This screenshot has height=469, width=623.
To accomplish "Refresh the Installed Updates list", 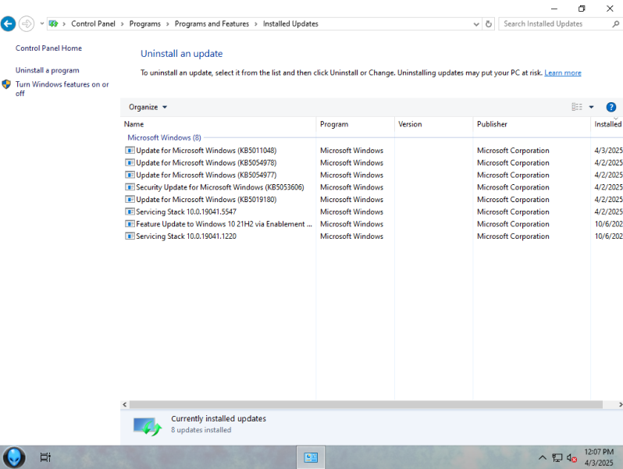I will click(489, 24).
